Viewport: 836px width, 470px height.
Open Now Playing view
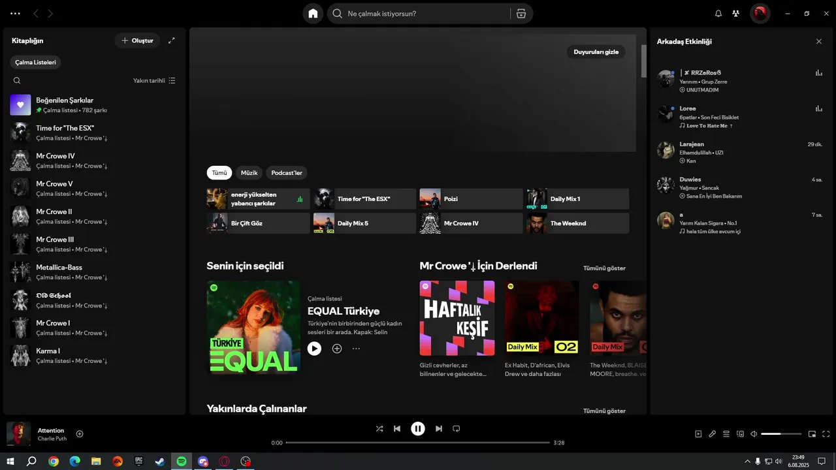[698, 434]
